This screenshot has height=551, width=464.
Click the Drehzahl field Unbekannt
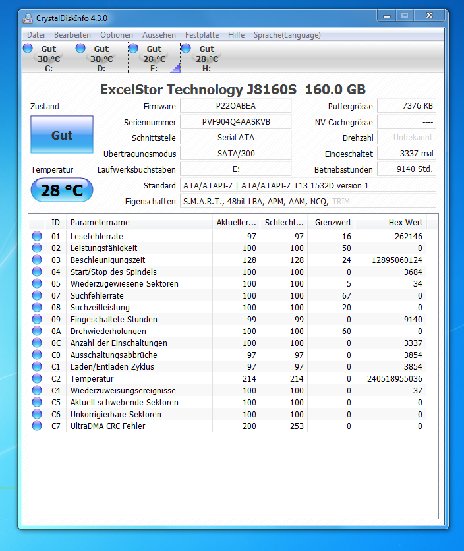(407, 138)
